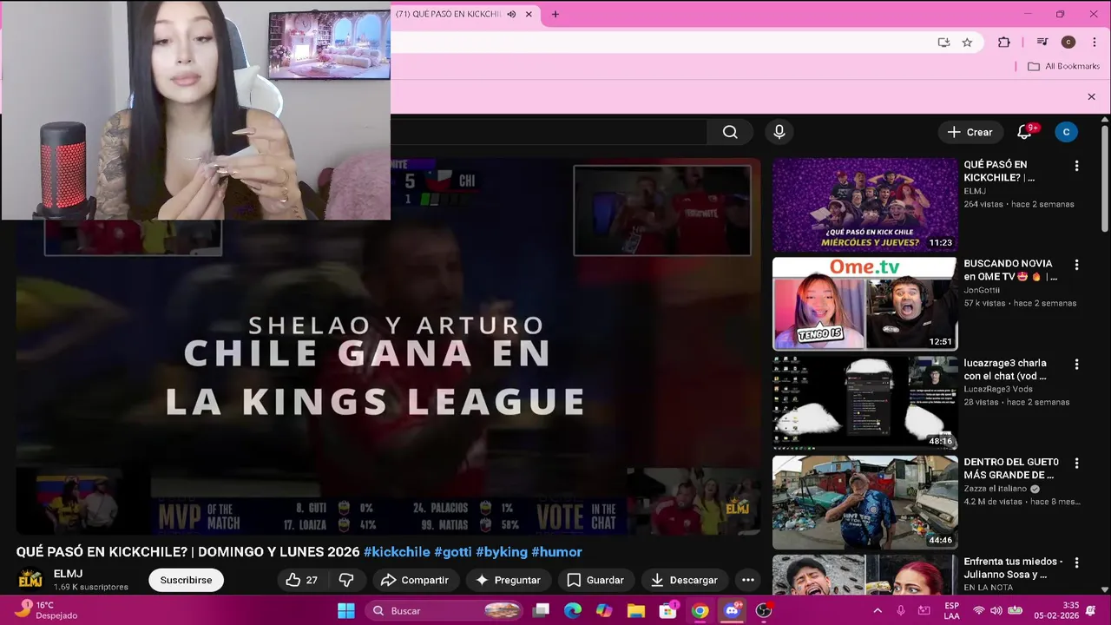Bookmark this page with the star icon
The height and width of the screenshot is (625, 1111).
(x=967, y=43)
